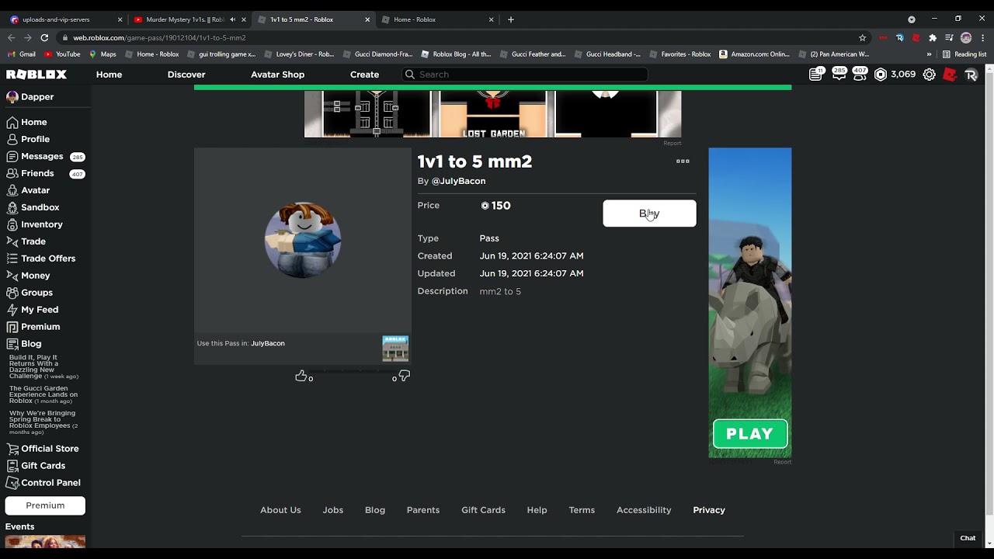Open Friends in the left sidebar
This screenshot has height=559, width=994.
click(x=37, y=173)
